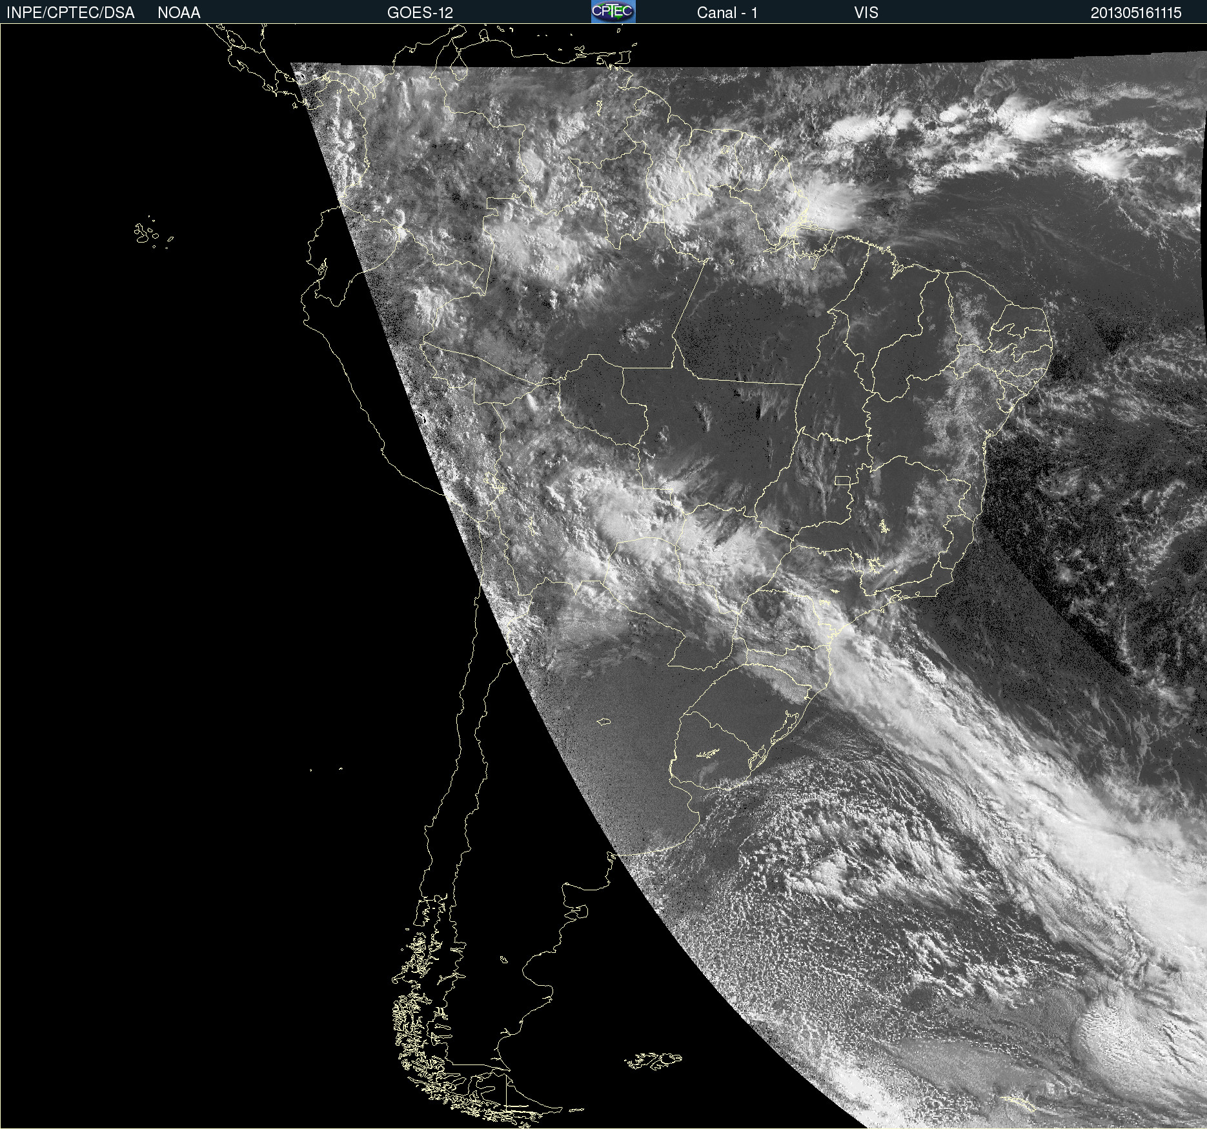This screenshot has width=1207, height=1129.
Task: Select the INPE/CPTEC/DSA header text
Action: (70, 13)
